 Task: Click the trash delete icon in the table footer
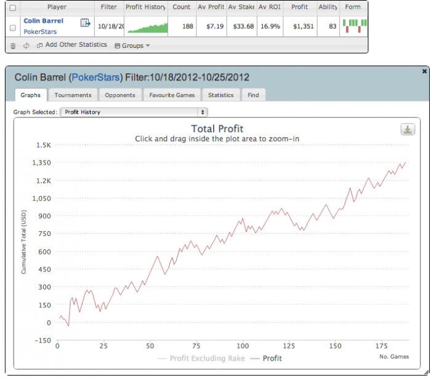(x=13, y=46)
